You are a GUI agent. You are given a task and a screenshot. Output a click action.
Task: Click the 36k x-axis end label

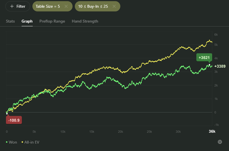(212, 132)
